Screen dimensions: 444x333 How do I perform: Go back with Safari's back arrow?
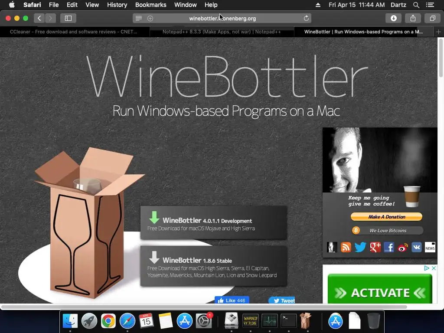pos(39,18)
